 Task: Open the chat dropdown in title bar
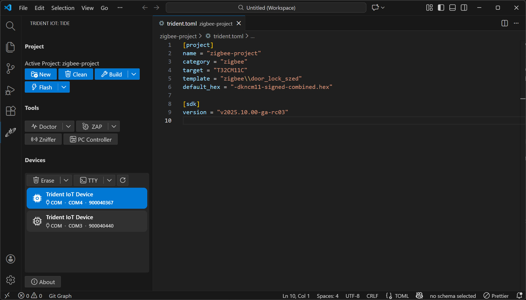383,8
